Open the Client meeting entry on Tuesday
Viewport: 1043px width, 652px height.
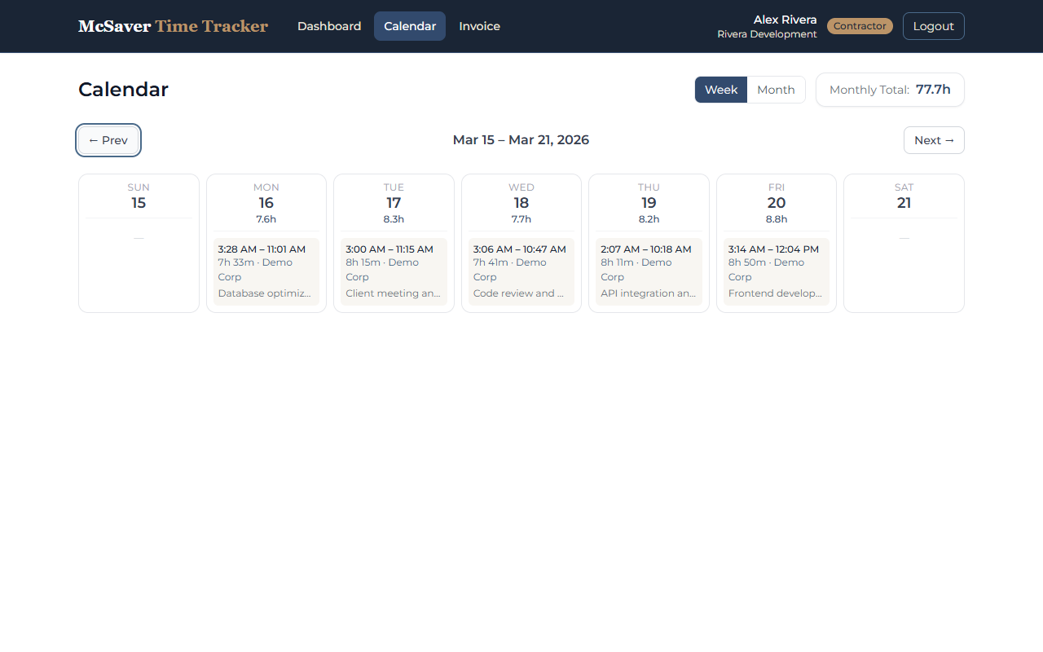pos(394,272)
